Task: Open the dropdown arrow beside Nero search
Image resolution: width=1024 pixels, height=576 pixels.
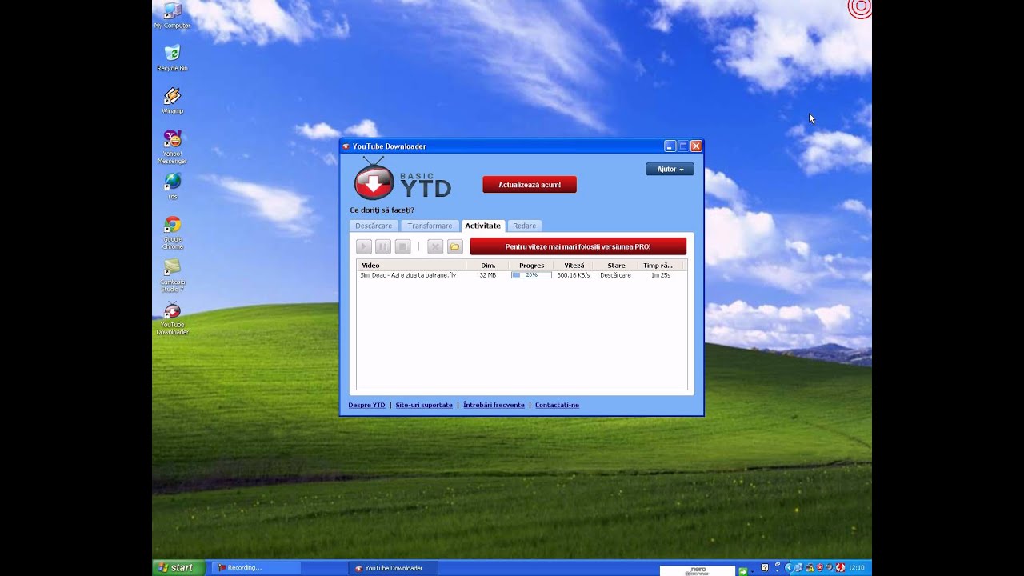Action: click(752, 572)
